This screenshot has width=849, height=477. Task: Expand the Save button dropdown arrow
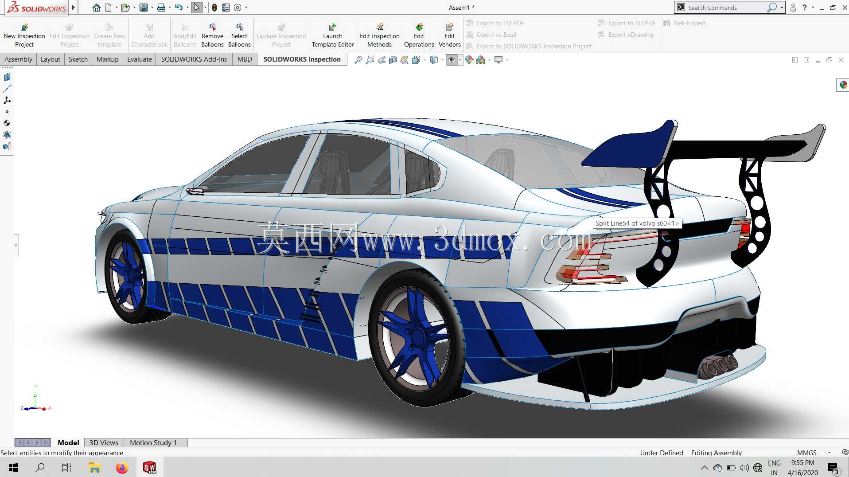(152, 8)
